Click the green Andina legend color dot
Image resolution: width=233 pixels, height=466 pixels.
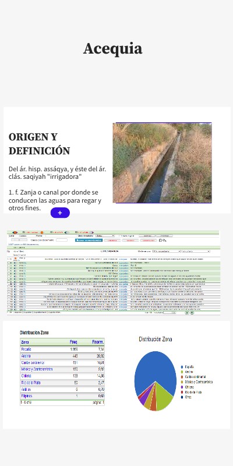pyautogui.click(x=182, y=372)
